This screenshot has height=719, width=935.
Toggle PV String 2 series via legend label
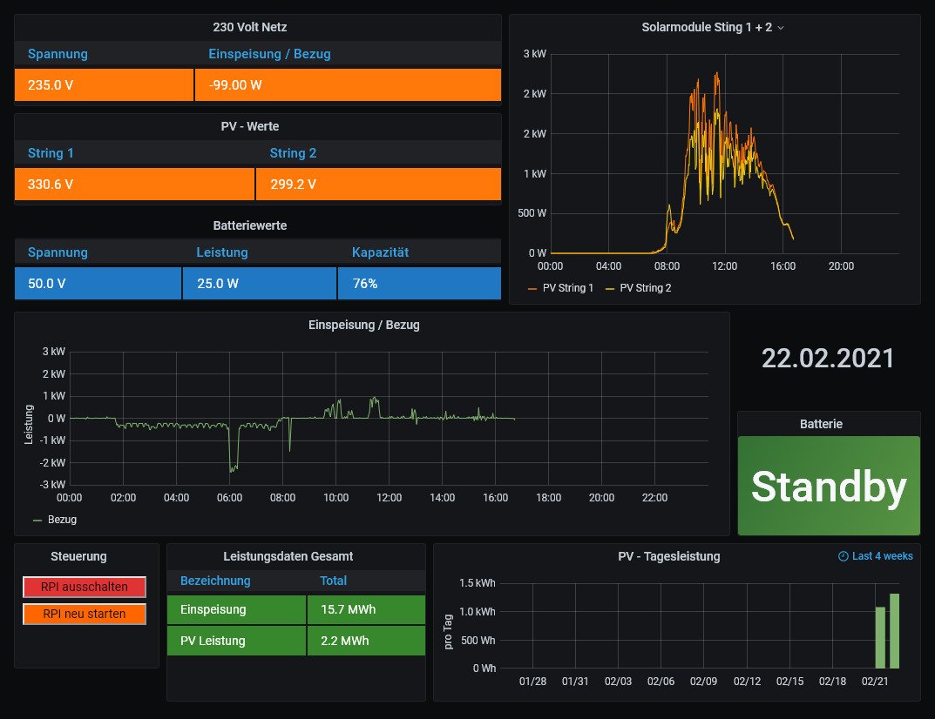pos(645,288)
